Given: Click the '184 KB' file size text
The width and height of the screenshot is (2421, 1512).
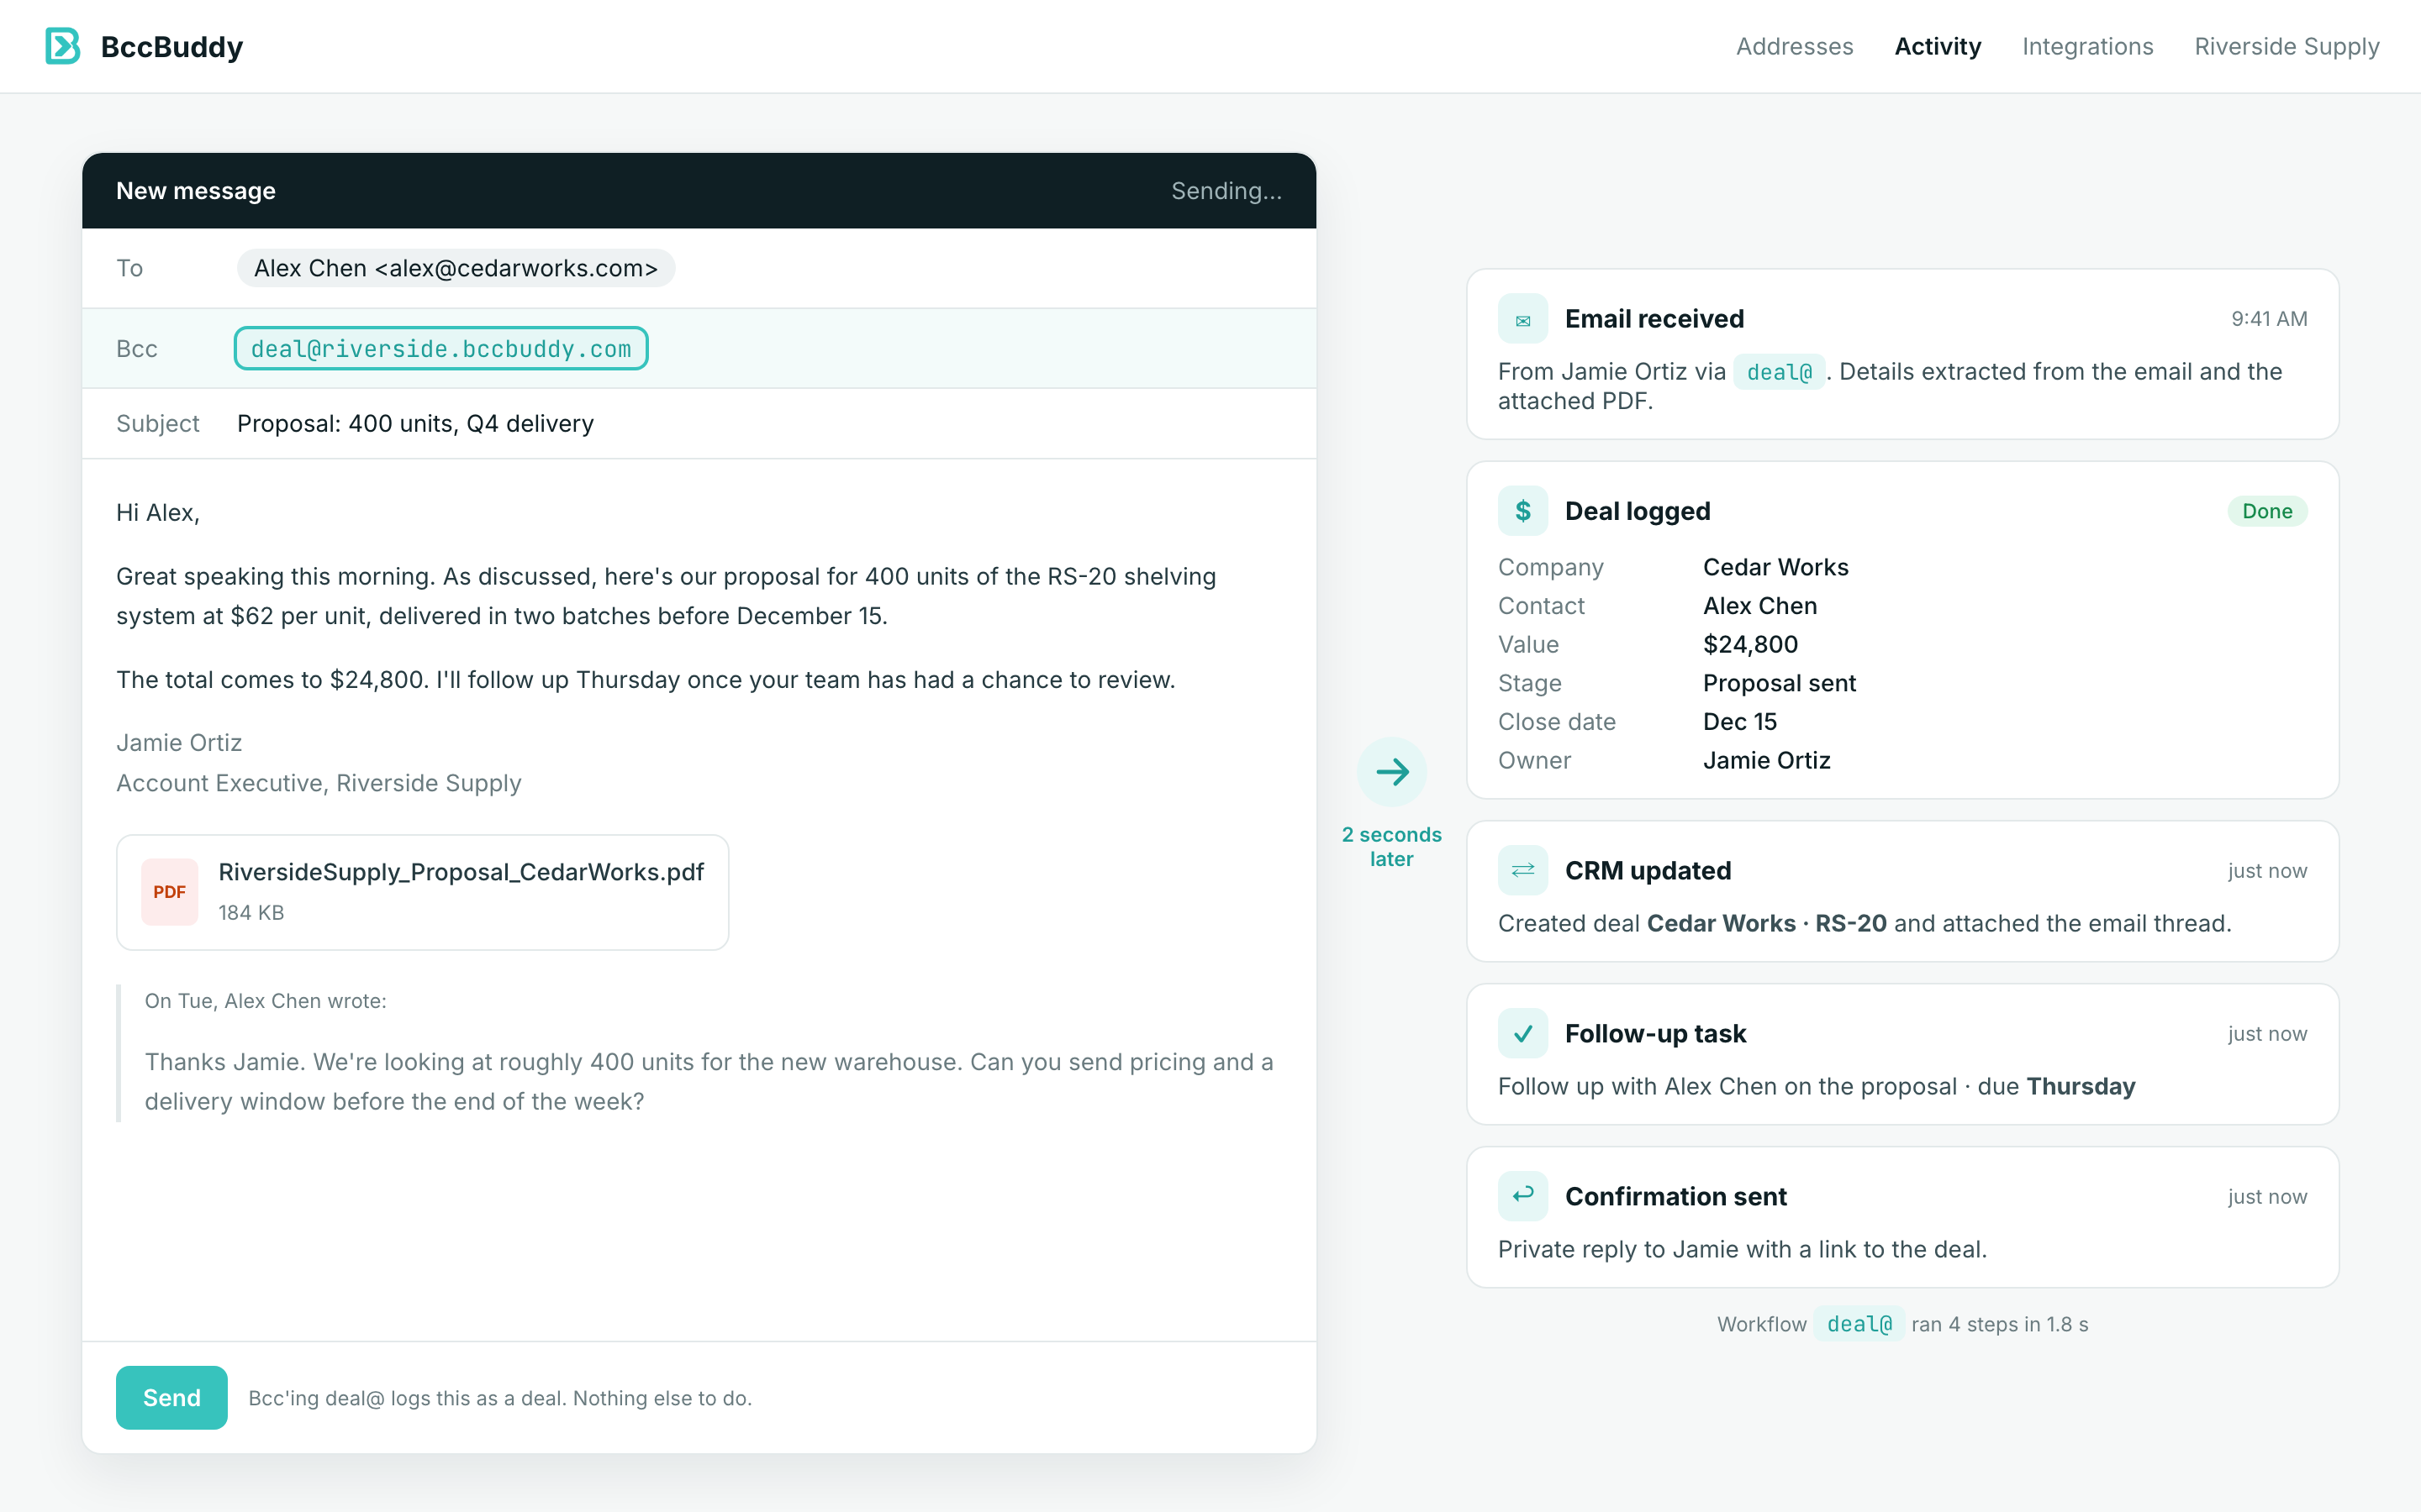Looking at the screenshot, I should pos(251,913).
